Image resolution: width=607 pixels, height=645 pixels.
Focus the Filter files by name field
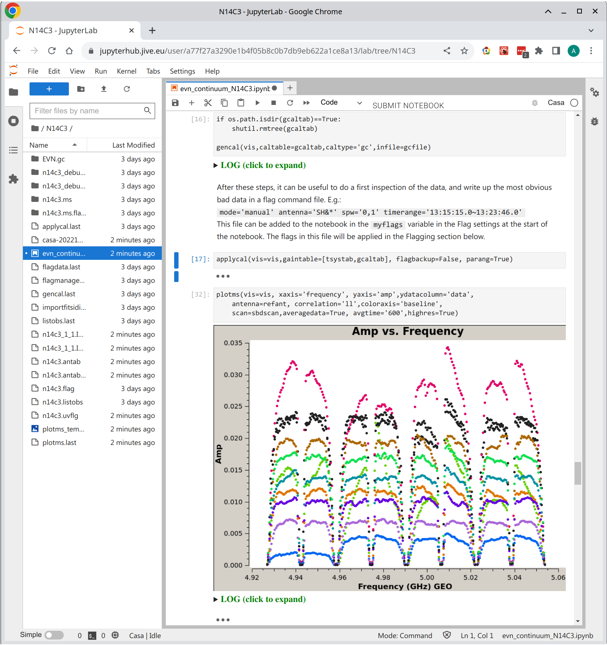click(92, 111)
